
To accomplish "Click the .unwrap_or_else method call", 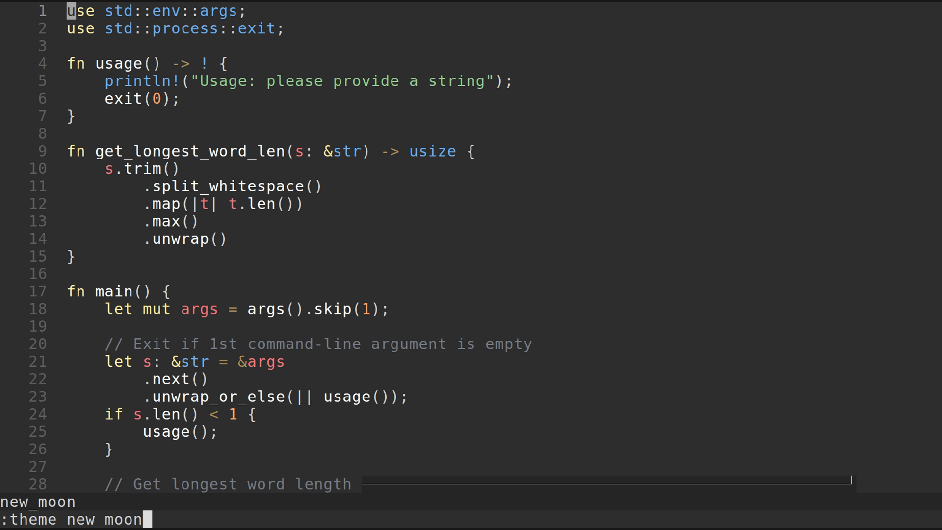I will pyautogui.click(x=218, y=397).
